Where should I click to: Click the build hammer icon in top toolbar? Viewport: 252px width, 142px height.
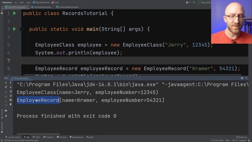click(194, 2)
